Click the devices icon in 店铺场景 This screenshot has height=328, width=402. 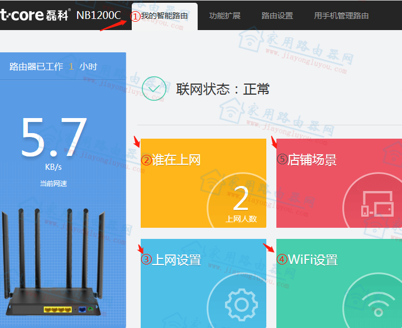pyautogui.click(x=377, y=204)
